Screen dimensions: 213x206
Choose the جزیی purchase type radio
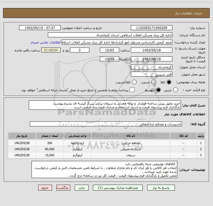click(x=175, y=90)
